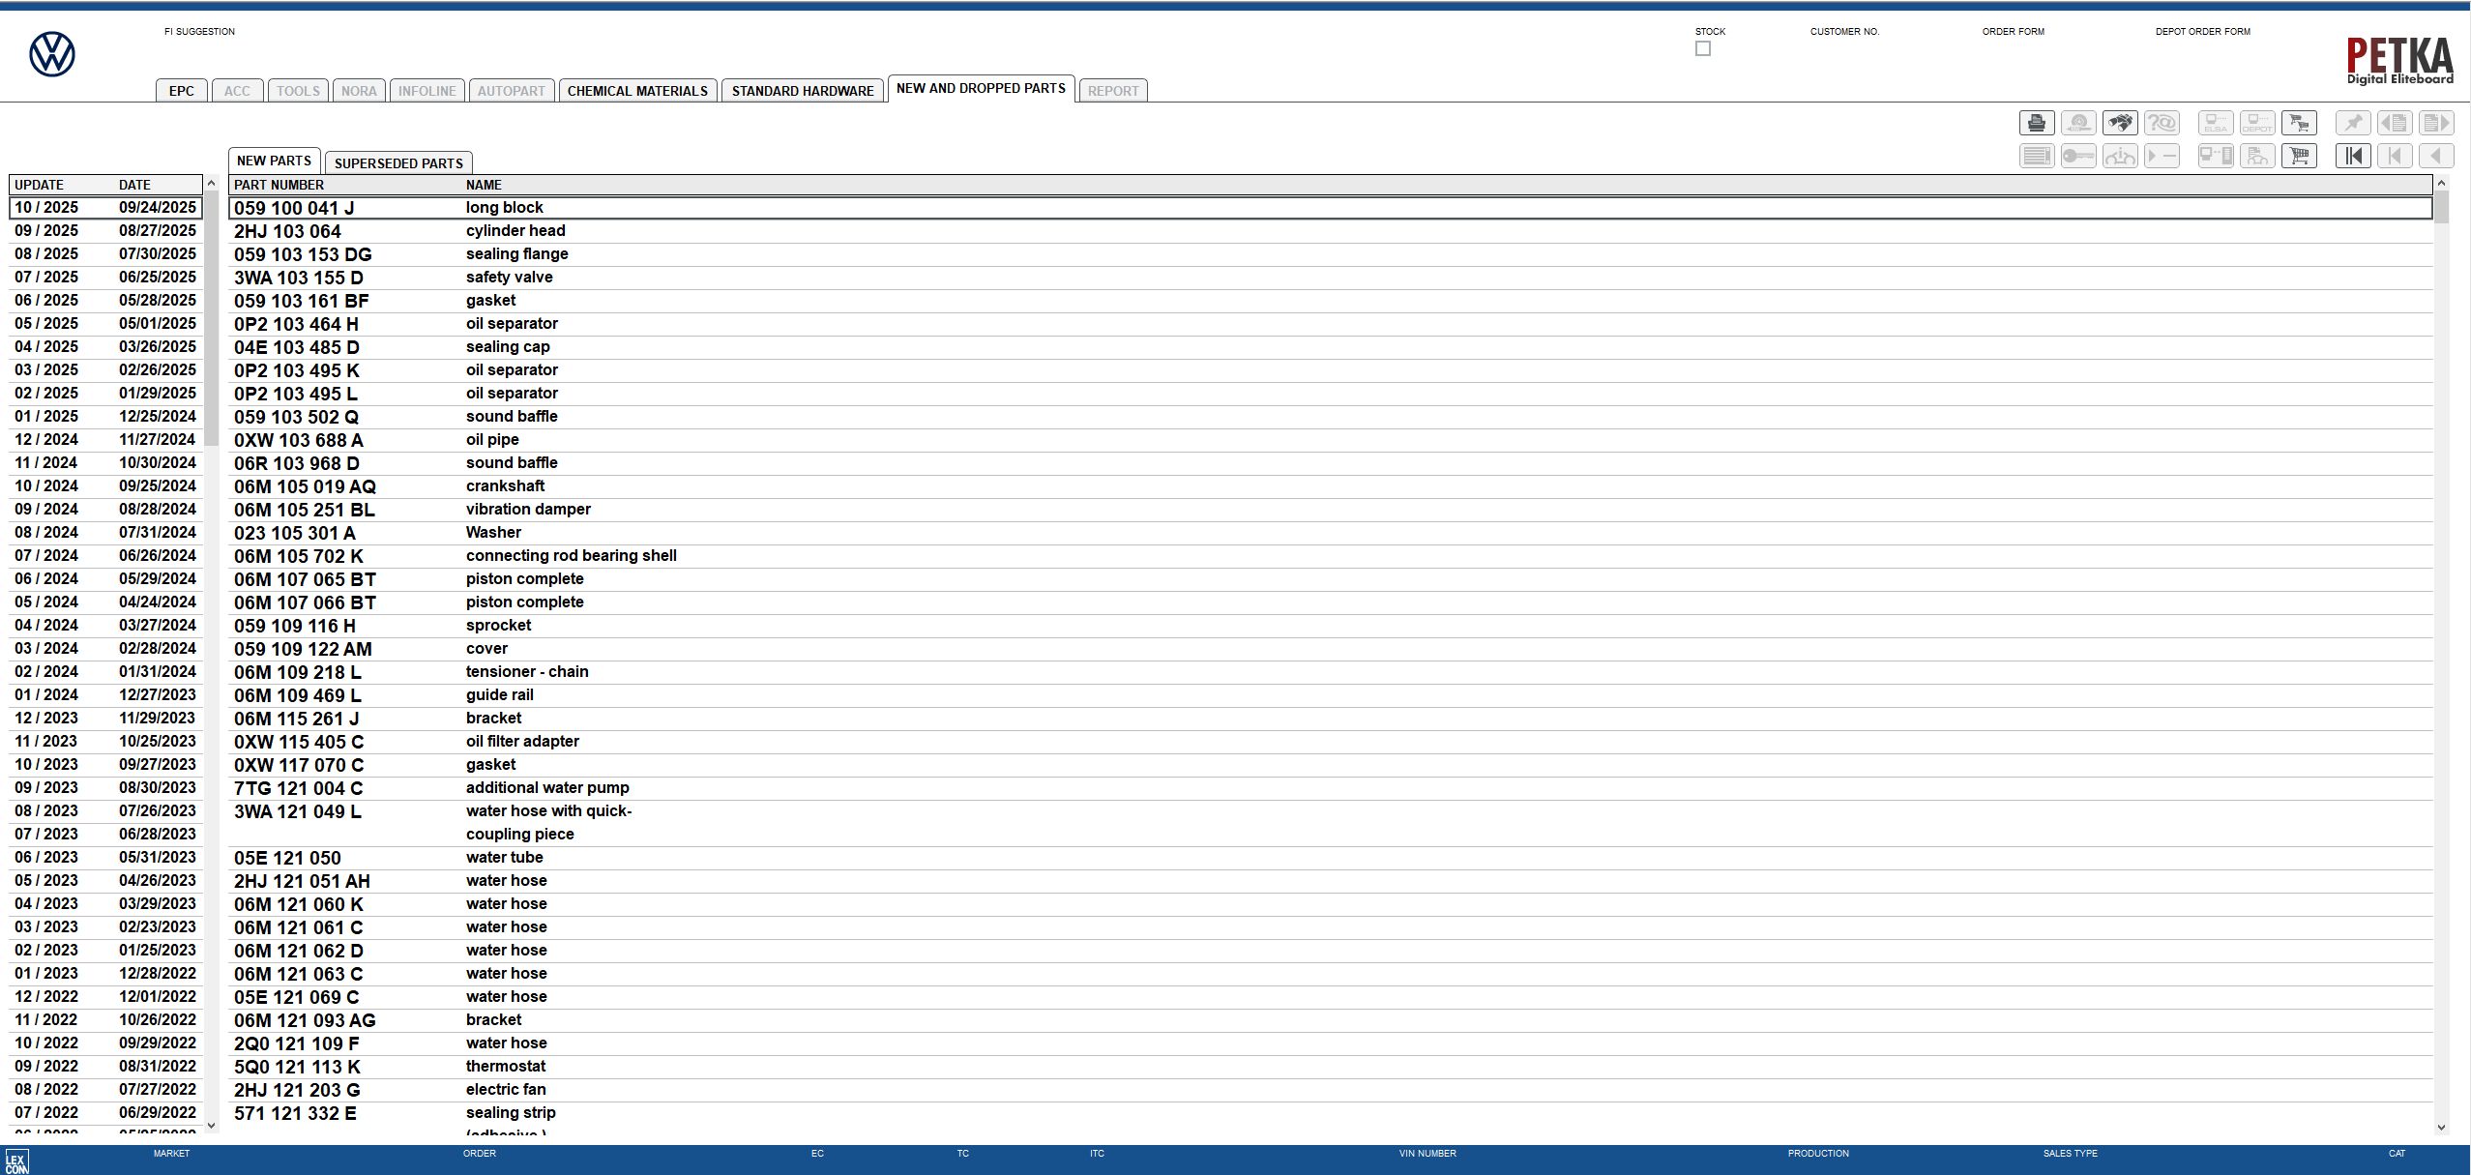Select the NEW PARTS tab
Screen dimensions: 2471x1175
coord(274,161)
